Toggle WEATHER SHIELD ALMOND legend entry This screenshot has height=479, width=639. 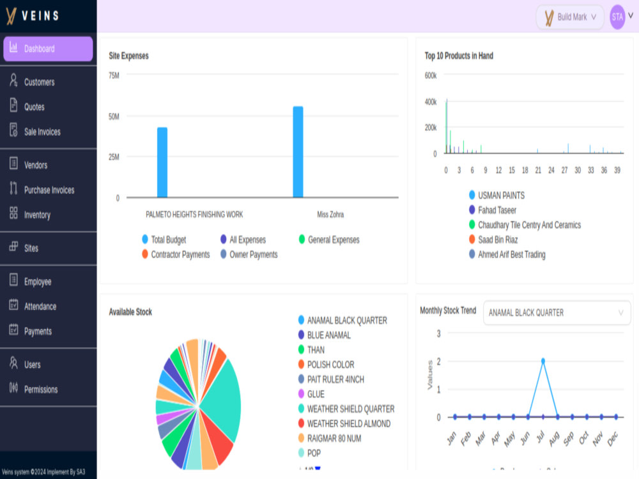pos(344,423)
